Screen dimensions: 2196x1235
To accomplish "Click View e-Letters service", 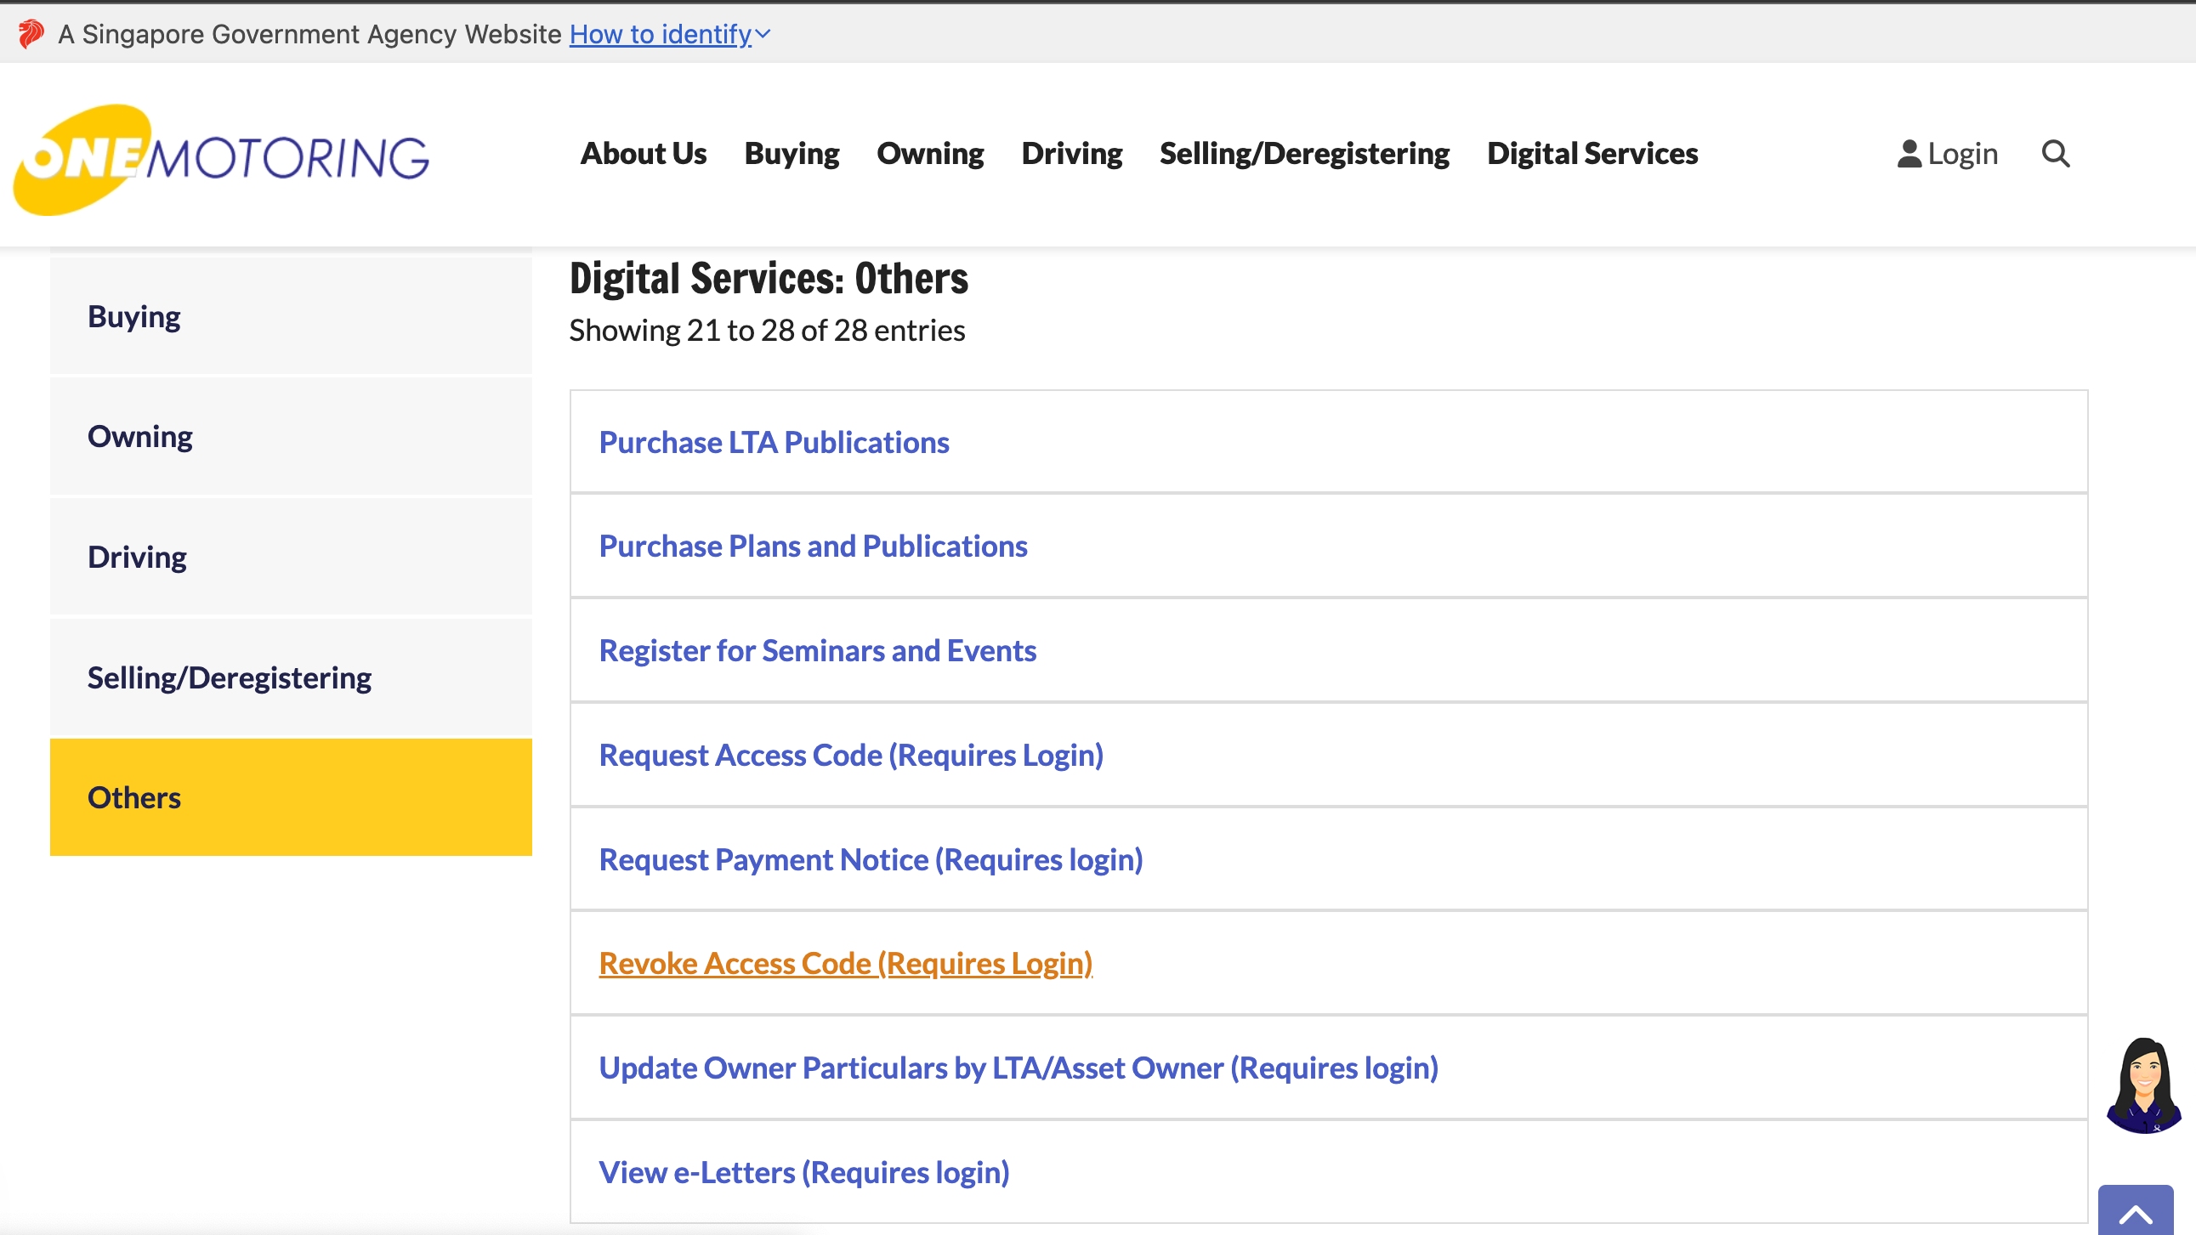I will point(804,1172).
